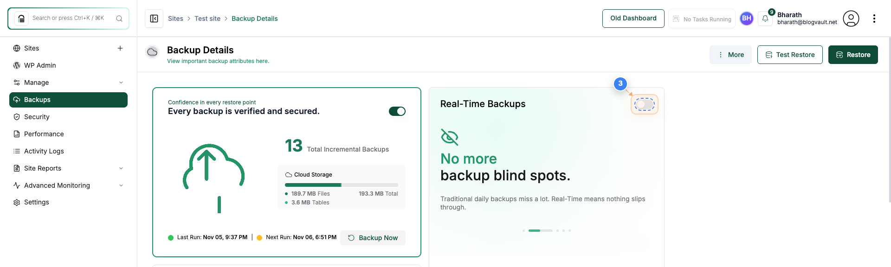
Task: Open the user profile circle icon
Action: point(851,19)
